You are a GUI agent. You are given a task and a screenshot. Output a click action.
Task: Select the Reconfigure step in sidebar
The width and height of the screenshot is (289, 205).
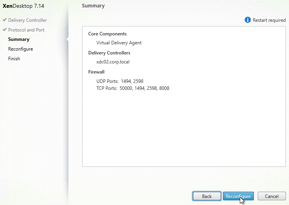(21, 49)
